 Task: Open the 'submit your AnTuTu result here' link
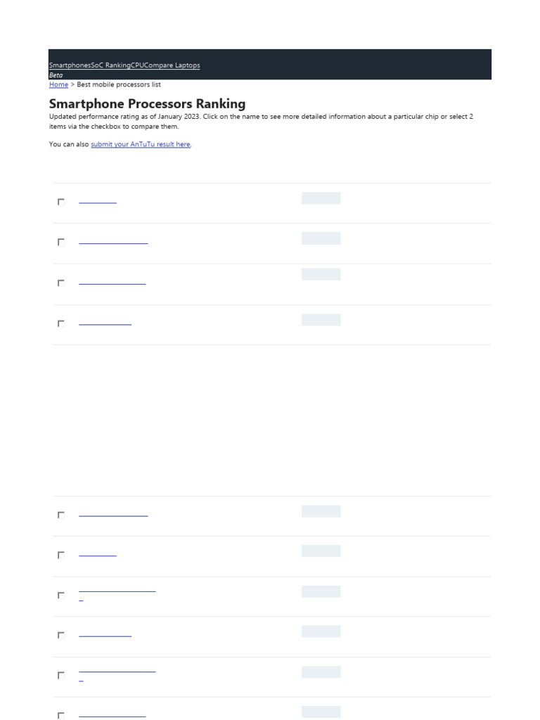click(141, 144)
